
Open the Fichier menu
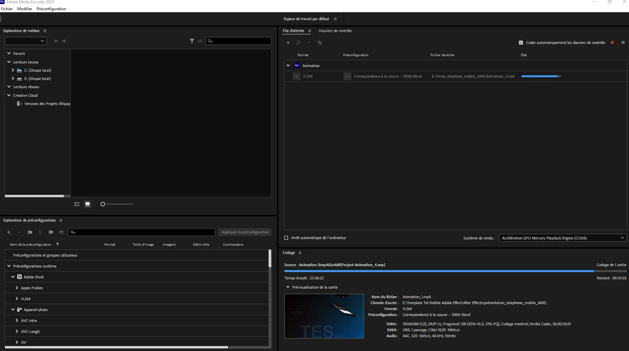(x=7, y=9)
